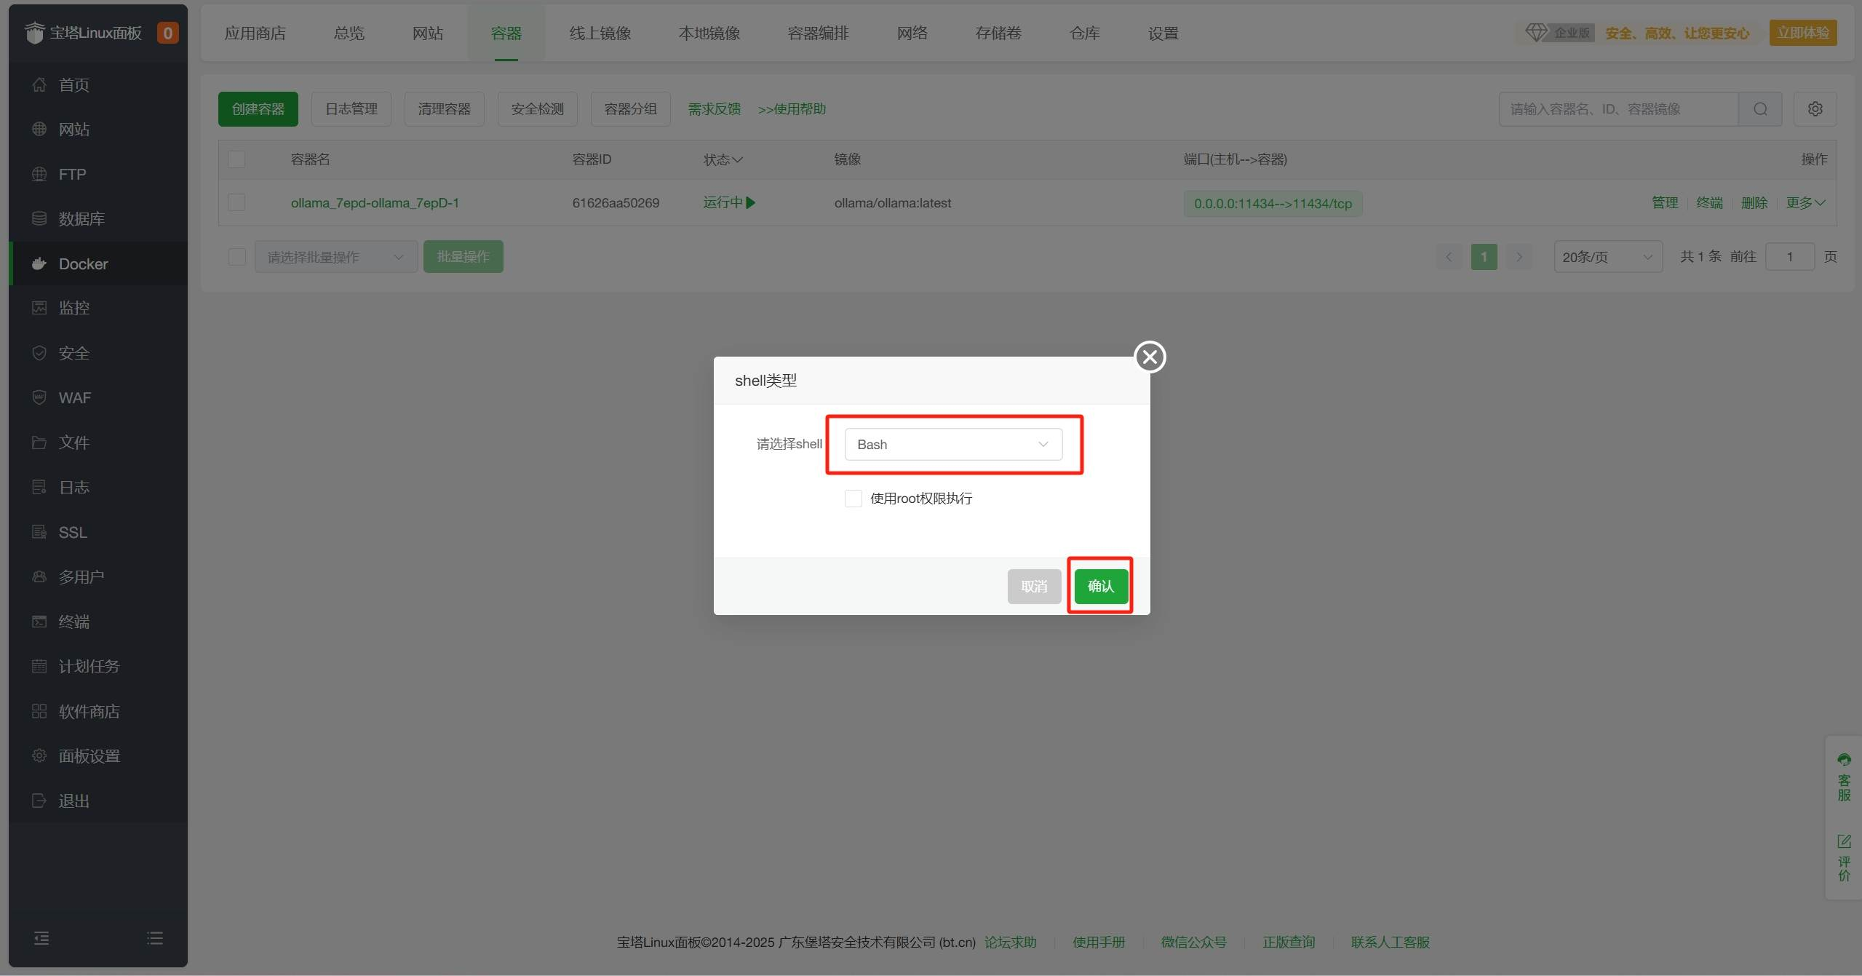Open the 20条/页 page size dropdown
This screenshot has height=976, width=1862.
tap(1607, 257)
